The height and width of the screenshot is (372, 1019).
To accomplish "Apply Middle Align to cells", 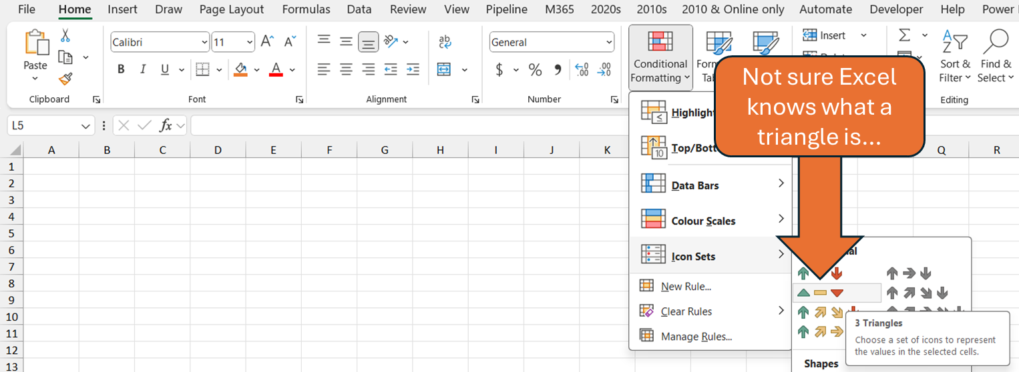I will (346, 42).
